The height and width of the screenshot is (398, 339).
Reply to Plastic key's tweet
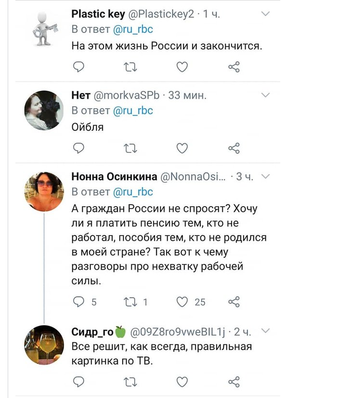pyautogui.click(x=78, y=67)
